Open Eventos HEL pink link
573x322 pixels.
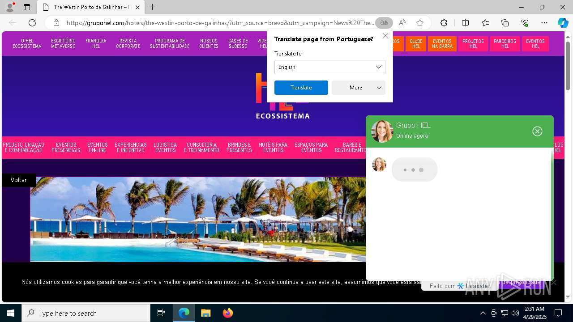click(x=535, y=44)
